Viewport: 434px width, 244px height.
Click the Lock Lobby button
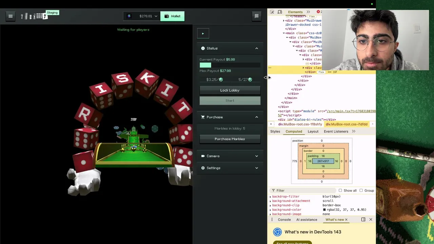coord(230,90)
